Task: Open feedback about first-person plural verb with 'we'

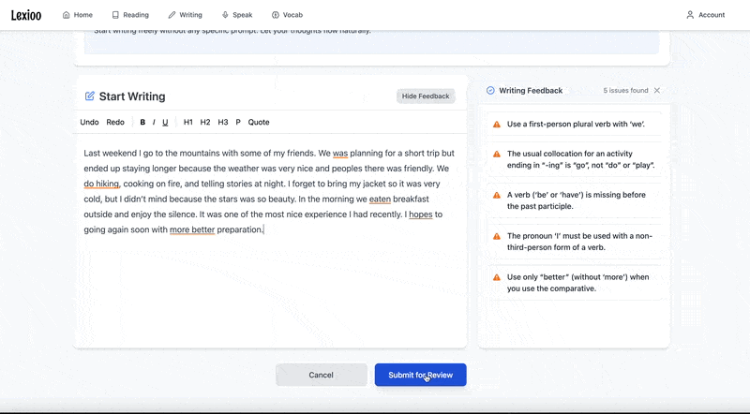Action: [x=575, y=125]
